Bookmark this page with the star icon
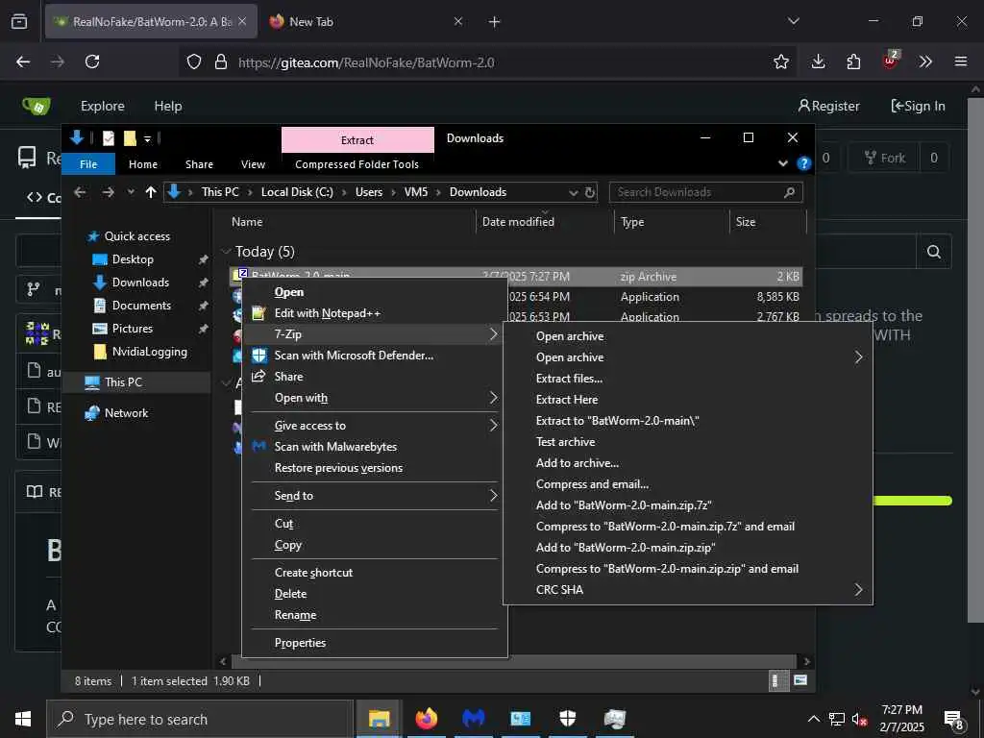The width and height of the screenshot is (984, 738). tap(780, 61)
